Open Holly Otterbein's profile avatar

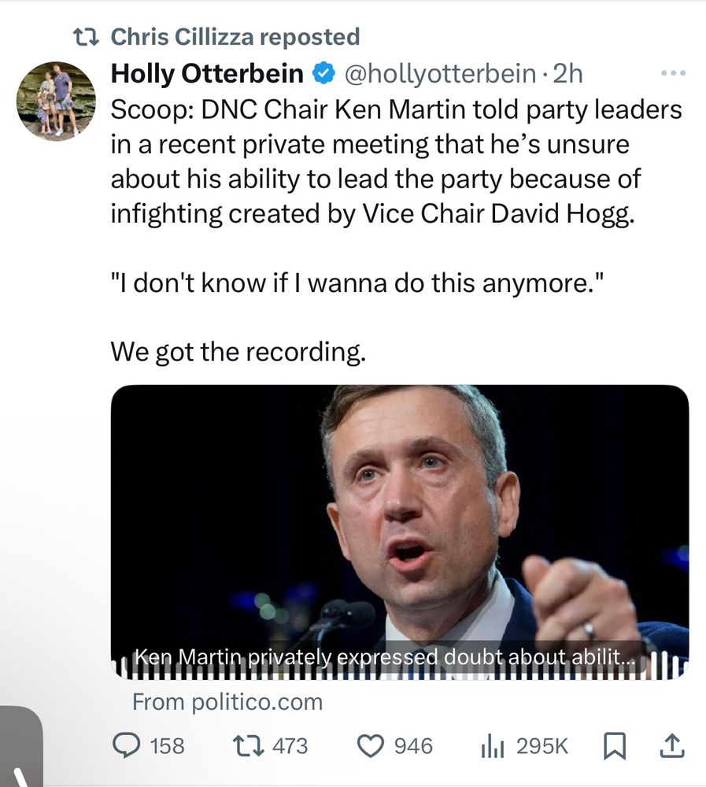[56, 101]
